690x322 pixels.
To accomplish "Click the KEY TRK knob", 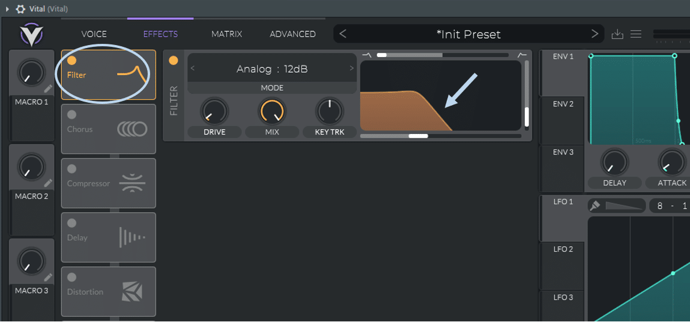I will pyautogui.click(x=330, y=111).
